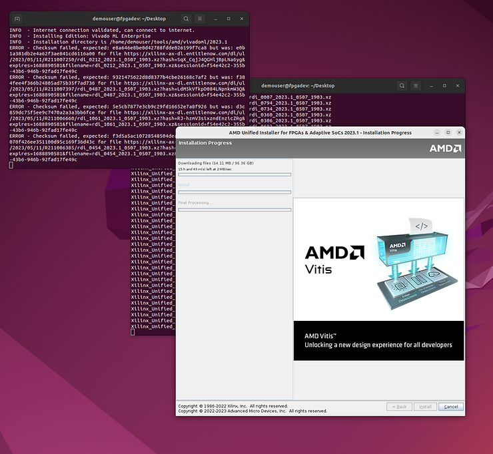This screenshot has height=454, width=493.
Task: Maximize the AMD Unified Installer window
Action: coord(448,132)
